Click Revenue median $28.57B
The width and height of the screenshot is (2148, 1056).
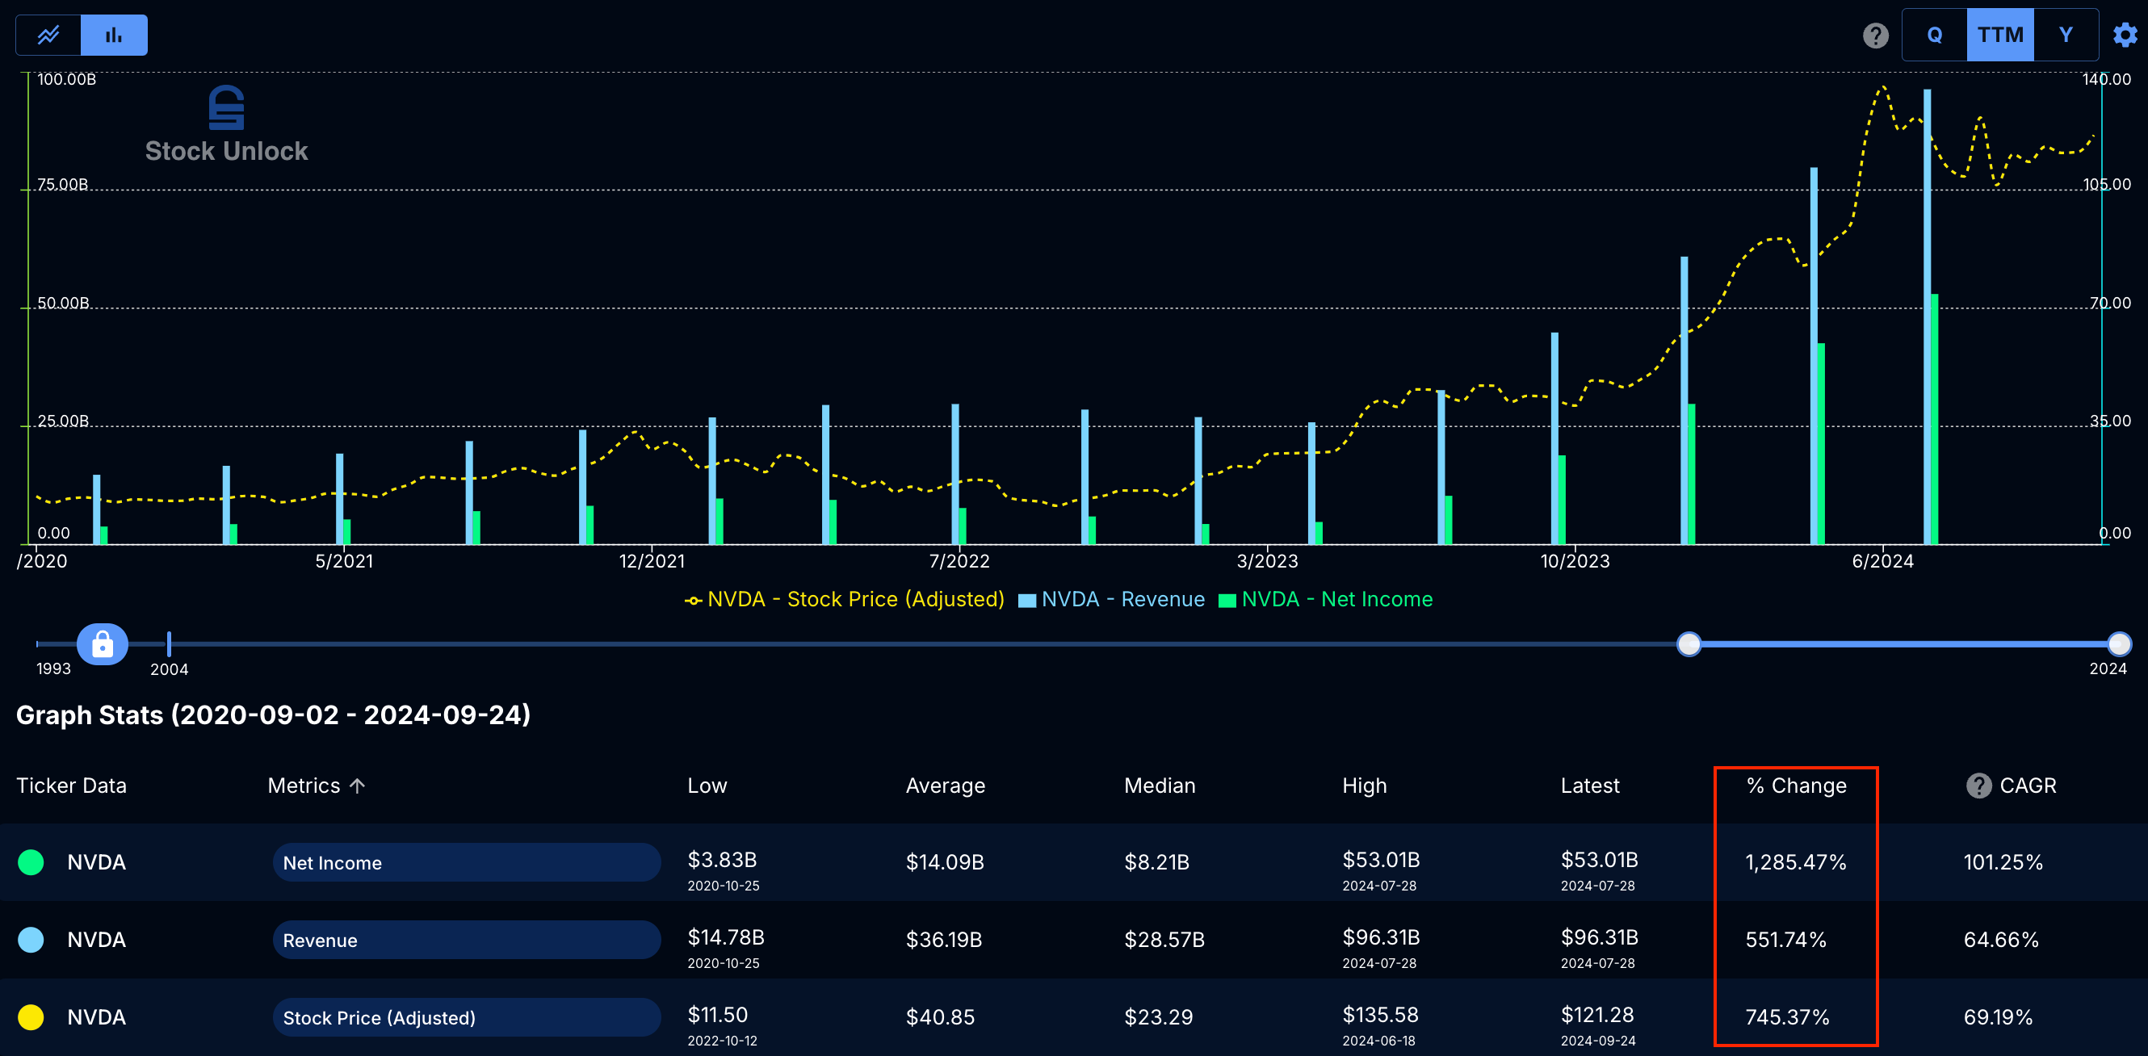[x=1164, y=939]
